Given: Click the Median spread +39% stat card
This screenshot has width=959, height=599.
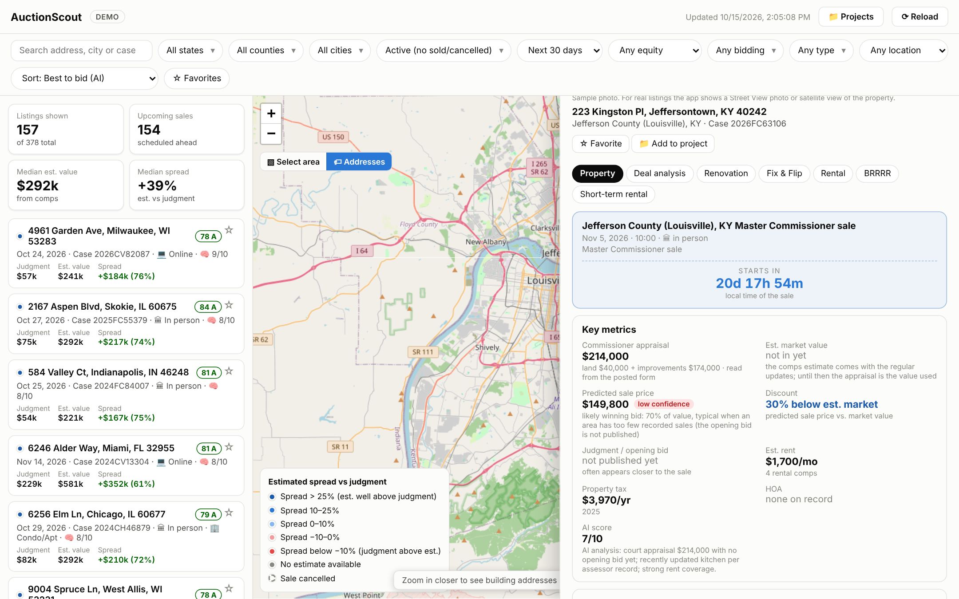Looking at the screenshot, I should point(187,185).
